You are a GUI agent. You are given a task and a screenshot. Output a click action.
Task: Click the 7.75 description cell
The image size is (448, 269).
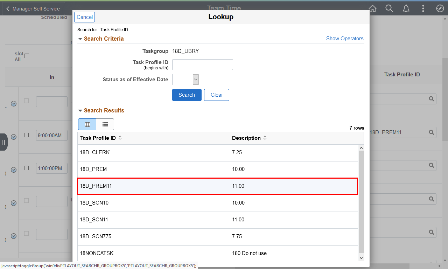pyautogui.click(x=237, y=236)
